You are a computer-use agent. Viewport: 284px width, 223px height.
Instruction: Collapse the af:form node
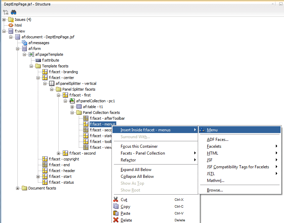[18, 49]
